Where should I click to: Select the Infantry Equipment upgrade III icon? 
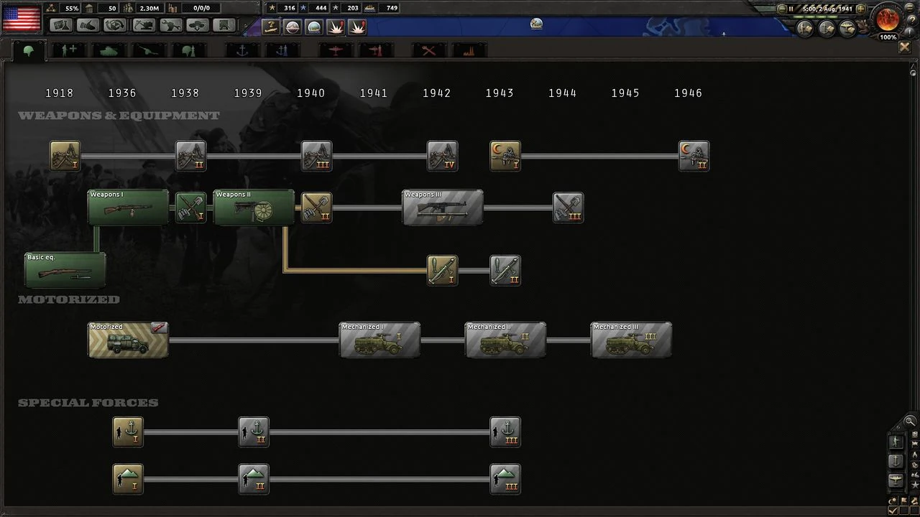pos(569,208)
